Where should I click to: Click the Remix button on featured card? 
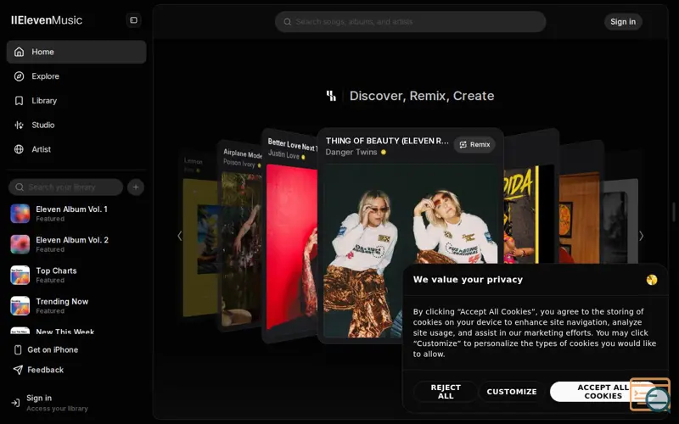click(474, 144)
